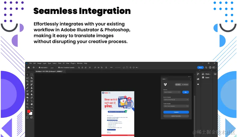Screen dimensions: 237x137
Task: Select the Path Selection tool
Action: pos(32,101)
